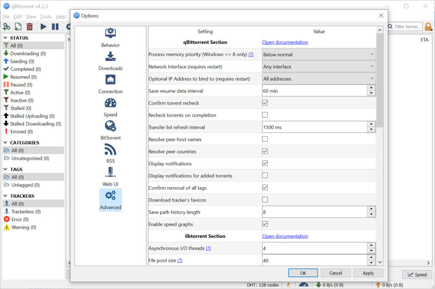Enable Display notifications for added torrents
Viewport: 435px width, 289px height.
pyautogui.click(x=265, y=175)
